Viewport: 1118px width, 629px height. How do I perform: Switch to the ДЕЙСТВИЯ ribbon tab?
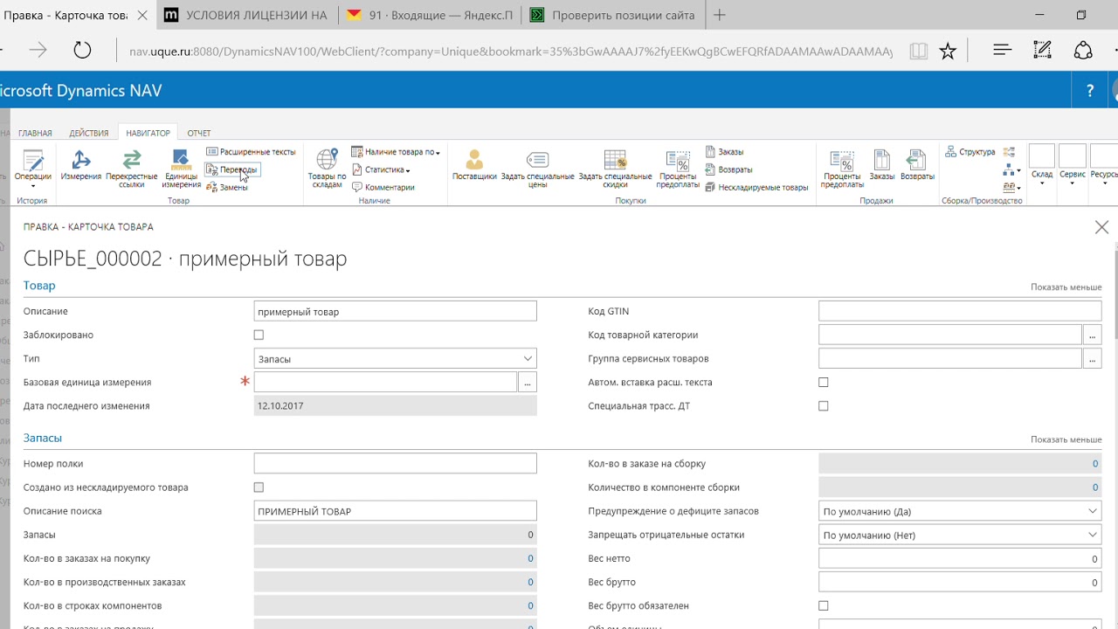88,133
